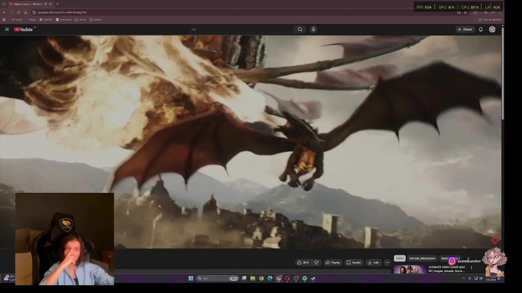Open the Ultimate Video Game Quiz thumbnail
This screenshot has height=293, width=522.
pyautogui.click(x=410, y=269)
